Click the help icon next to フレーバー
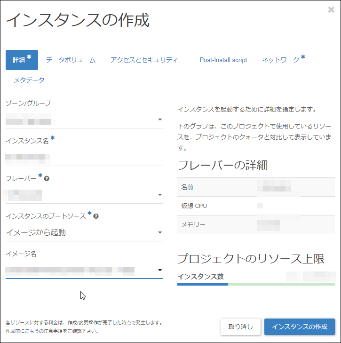Screen dimensions: 341x343 47,179
